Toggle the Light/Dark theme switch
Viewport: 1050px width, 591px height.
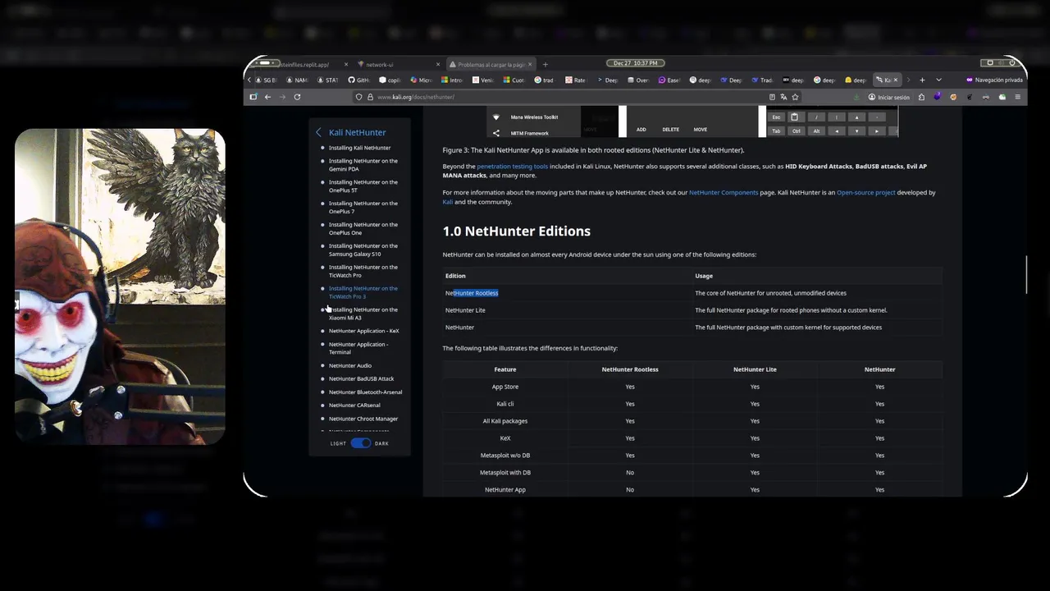click(x=360, y=443)
